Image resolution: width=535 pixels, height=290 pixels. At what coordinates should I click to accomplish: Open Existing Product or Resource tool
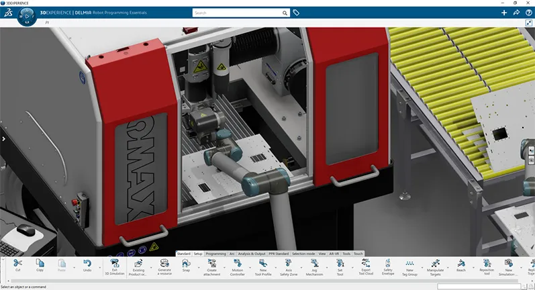point(138,263)
